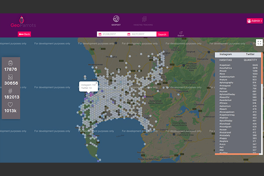Click the heart likes icon
This screenshot has height=176, width=264.
tap(10, 105)
